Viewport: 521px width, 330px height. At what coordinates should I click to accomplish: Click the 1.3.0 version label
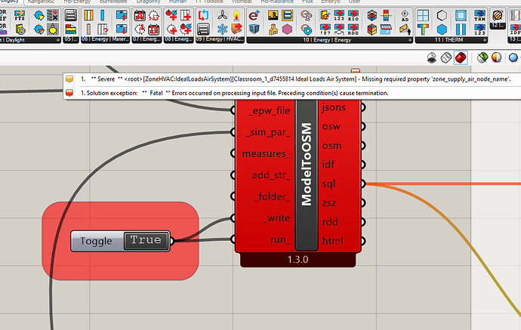298,260
